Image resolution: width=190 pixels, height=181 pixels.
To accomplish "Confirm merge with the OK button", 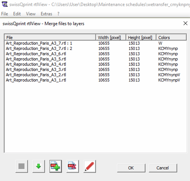I will click(x=131, y=168).
